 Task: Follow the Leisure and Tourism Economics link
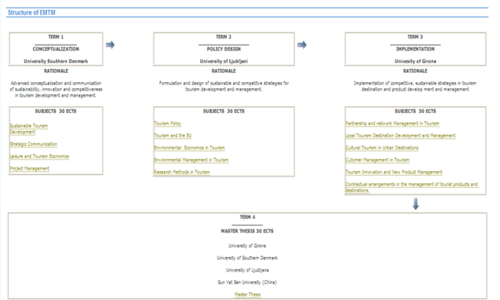(x=39, y=157)
